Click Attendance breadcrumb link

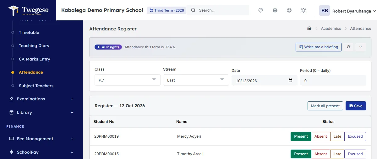(361, 29)
